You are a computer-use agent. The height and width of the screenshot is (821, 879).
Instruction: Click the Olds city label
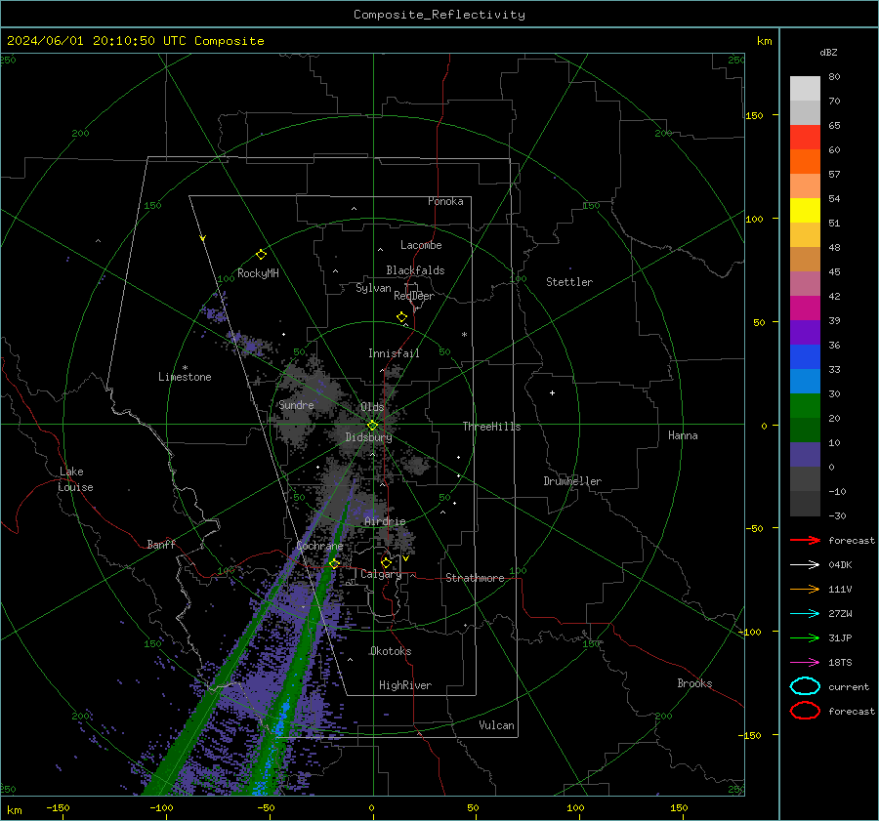pyautogui.click(x=372, y=407)
